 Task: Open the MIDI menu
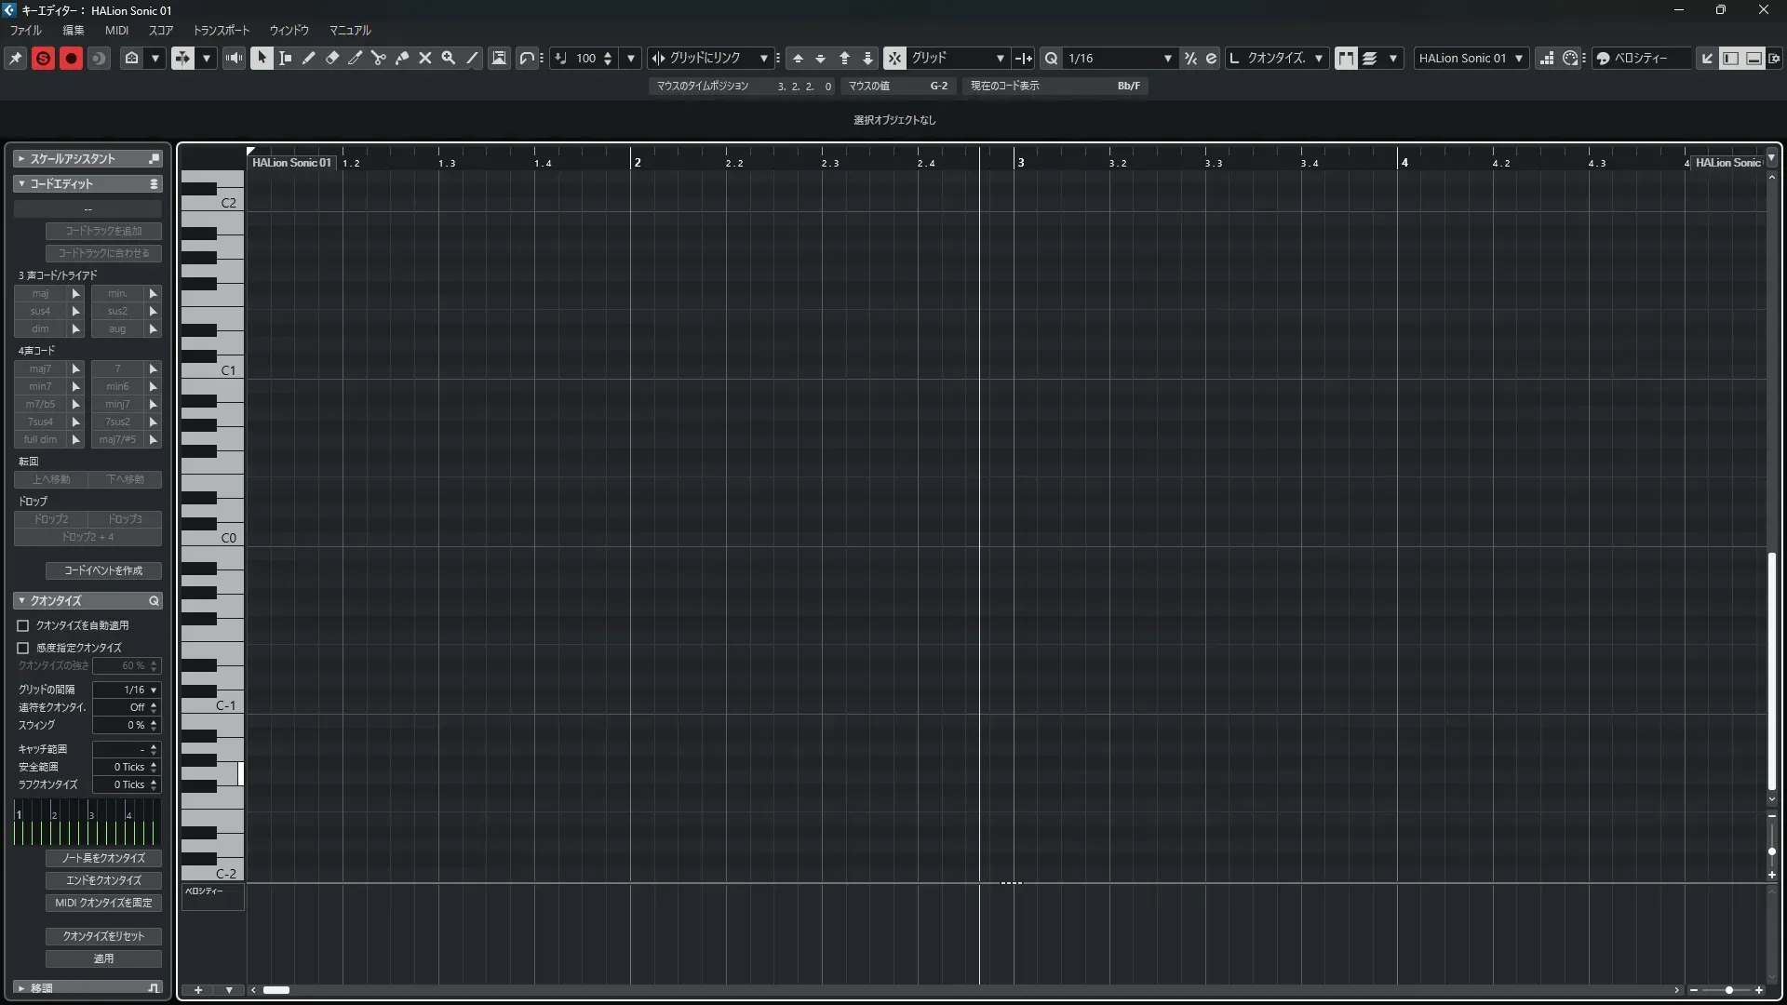[116, 30]
